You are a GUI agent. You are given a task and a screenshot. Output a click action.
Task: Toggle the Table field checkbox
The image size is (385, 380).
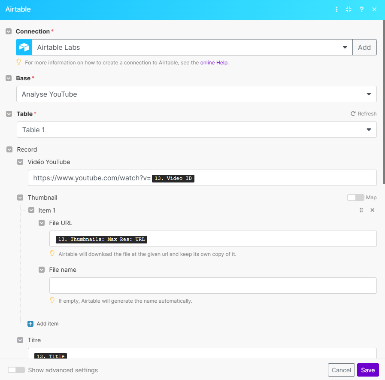[9, 114]
